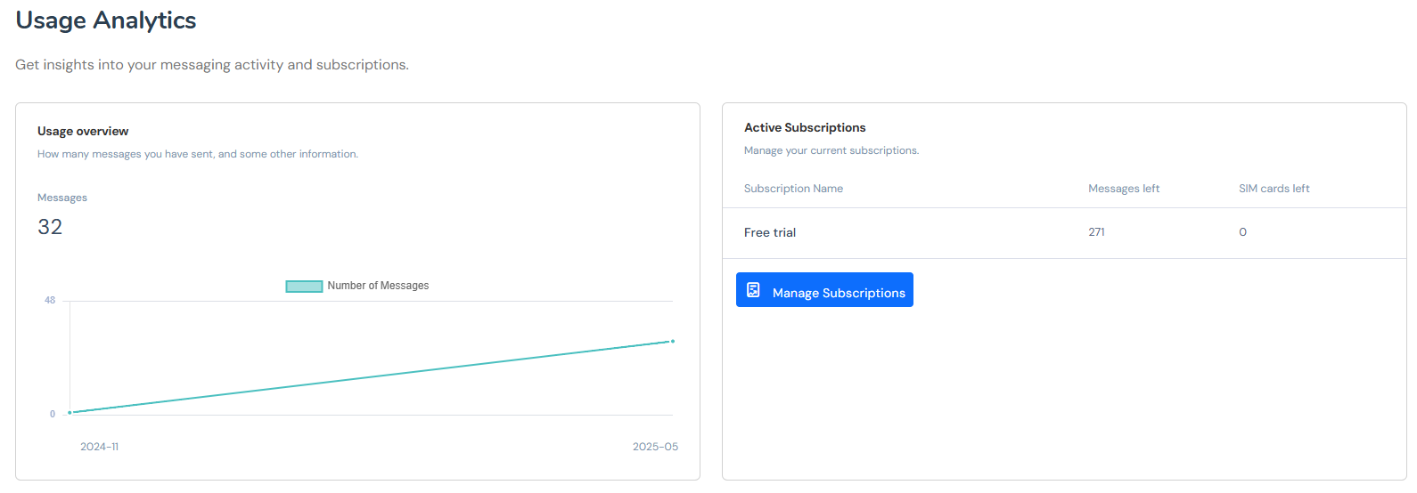Toggle the Number of Messages legend swatch
Screen dimensions: 1417x493
pyautogui.click(x=304, y=287)
